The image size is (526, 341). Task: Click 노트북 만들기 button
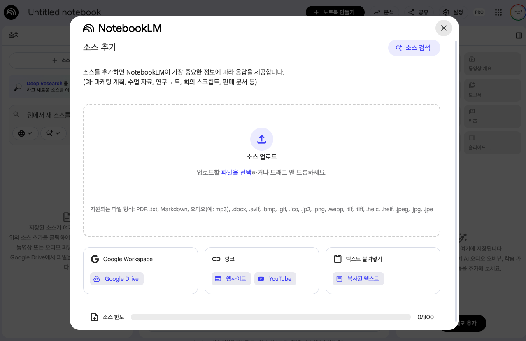point(335,12)
